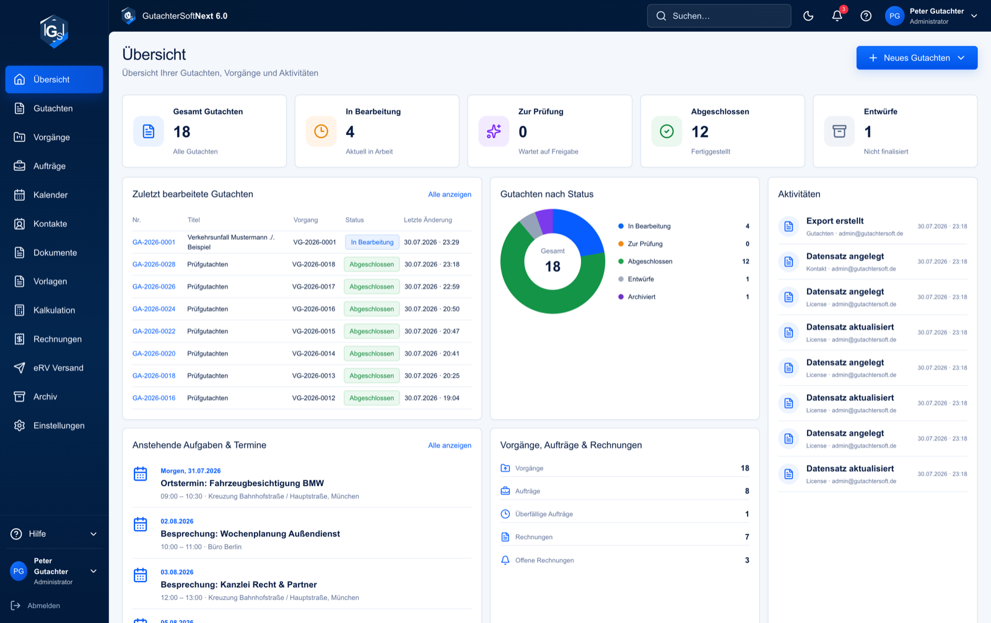This screenshot has height=623, width=991.
Task: Open Einstellungen in the sidebar
Action: (54, 425)
